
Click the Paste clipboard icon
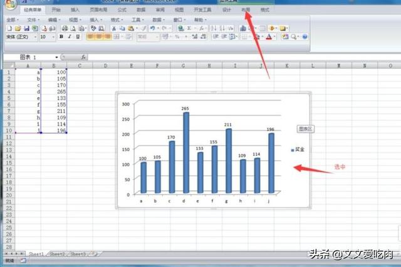click(x=131, y=28)
